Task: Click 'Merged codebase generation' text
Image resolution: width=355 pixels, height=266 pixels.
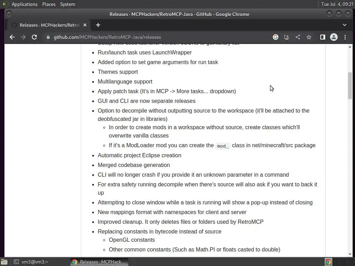Action: click(x=134, y=165)
